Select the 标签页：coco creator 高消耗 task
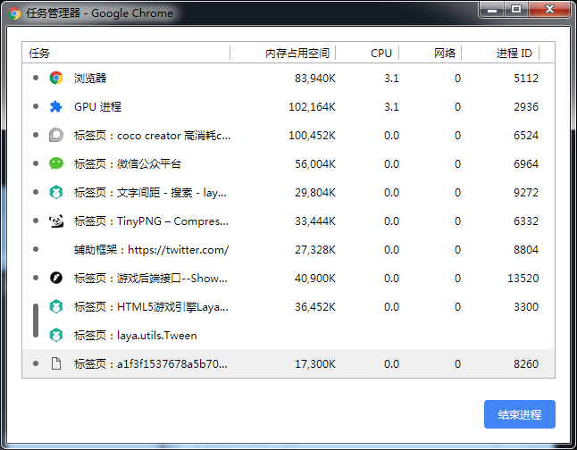Image resolution: width=577 pixels, height=450 pixels. [288, 135]
